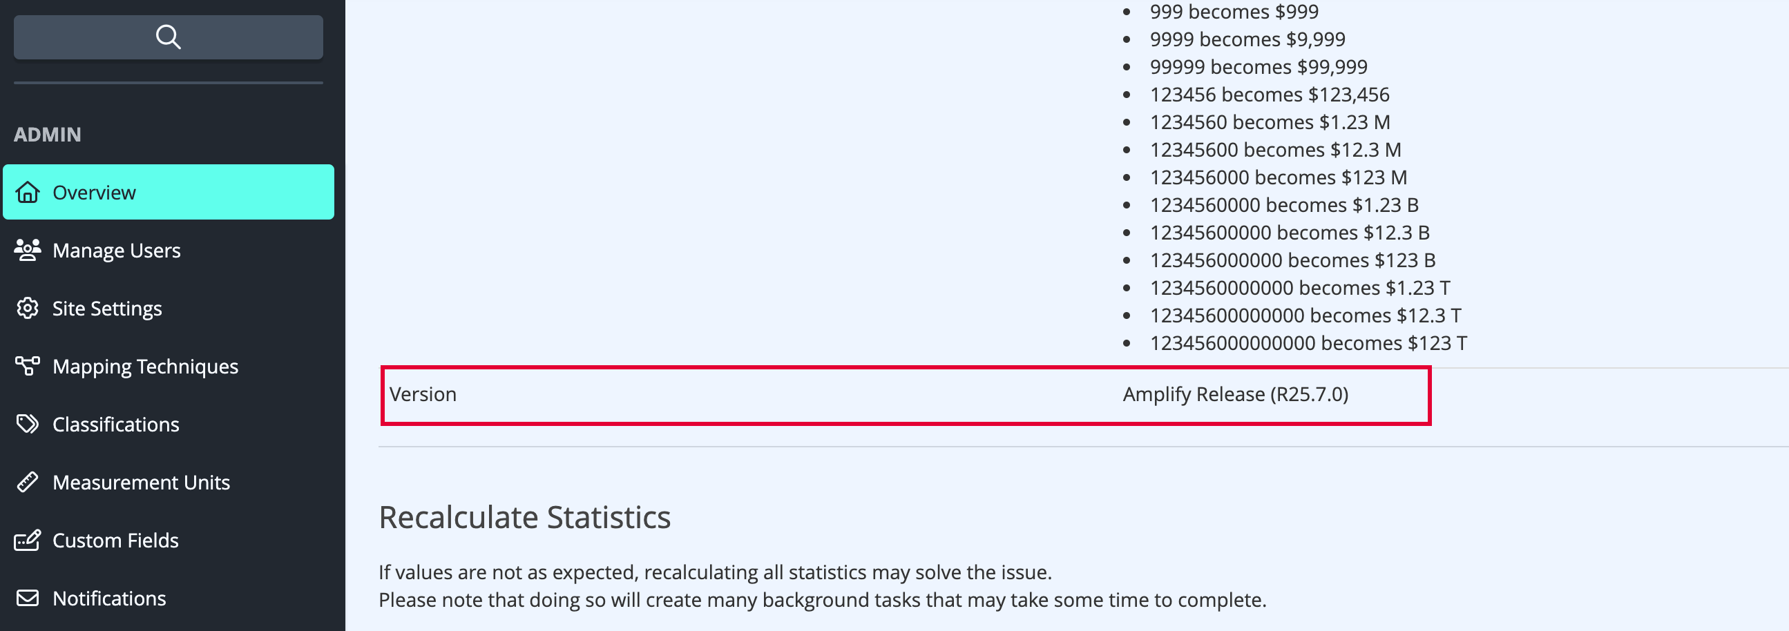This screenshot has width=1789, height=631.
Task: Click the Notifications envelope icon
Action: point(28,598)
